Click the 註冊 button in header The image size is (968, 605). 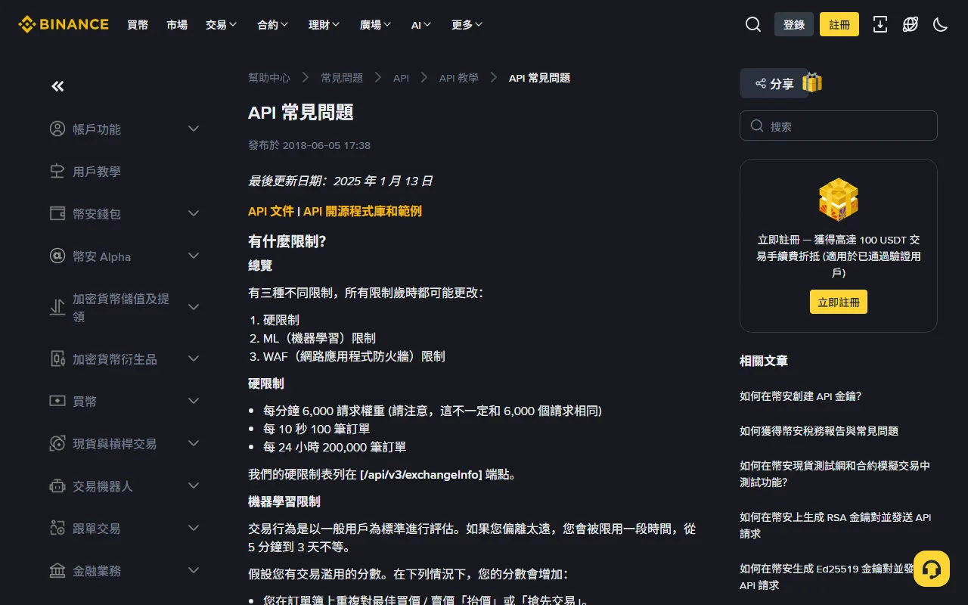pos(839,24)
